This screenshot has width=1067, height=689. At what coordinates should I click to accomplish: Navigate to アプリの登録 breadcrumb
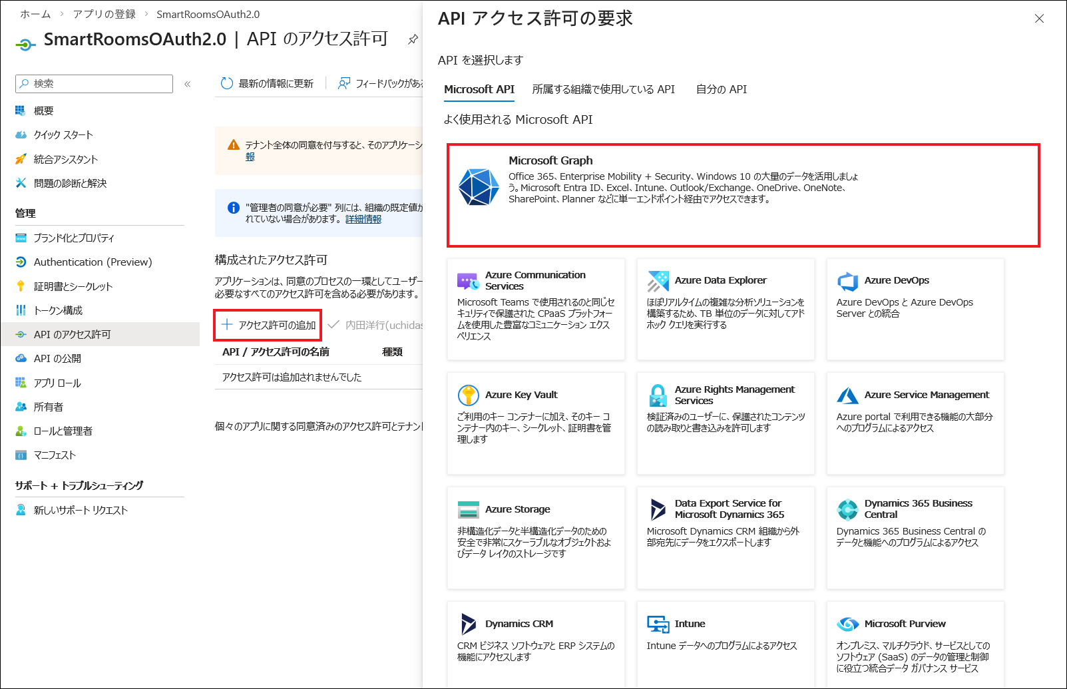coord(104,14)
